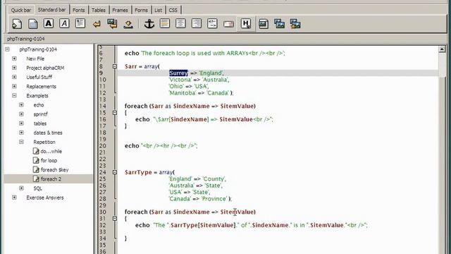Fold the foreach block at line 31
The height and width of the screenshot is (254, 451).
point(115,219)
